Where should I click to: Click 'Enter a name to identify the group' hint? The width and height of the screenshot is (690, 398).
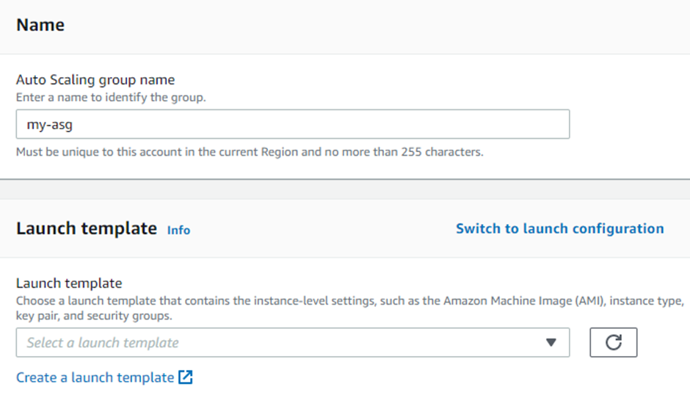[111, 97]
